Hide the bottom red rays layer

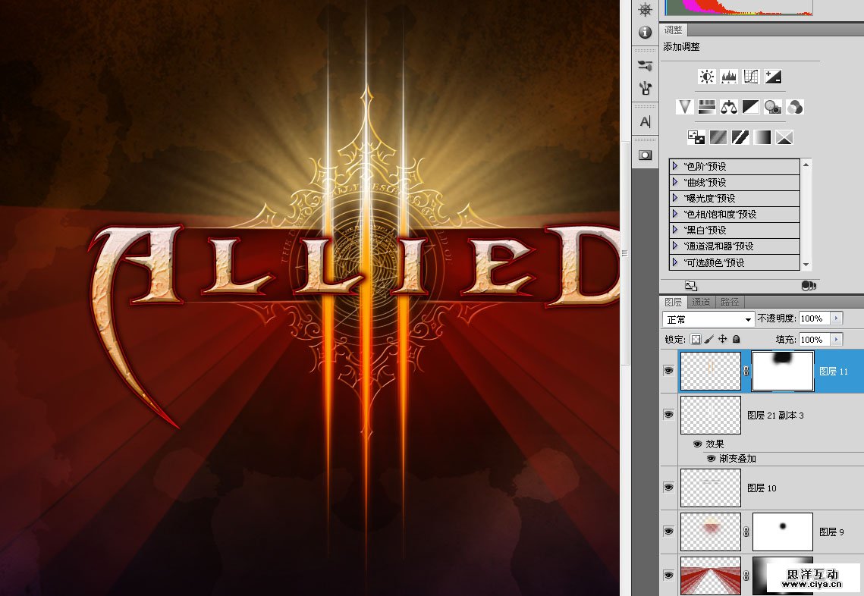[668, 575]
